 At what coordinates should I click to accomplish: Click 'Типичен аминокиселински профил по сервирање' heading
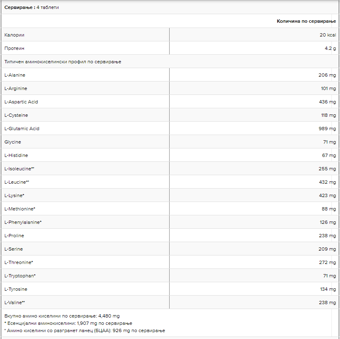(x=63, y=62)
